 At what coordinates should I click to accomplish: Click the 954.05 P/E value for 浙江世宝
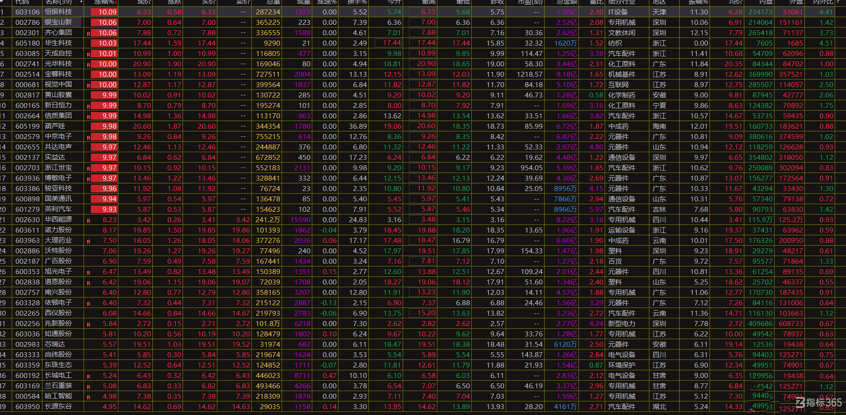[531, 168]
